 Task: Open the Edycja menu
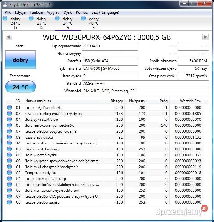click(20, 12)
